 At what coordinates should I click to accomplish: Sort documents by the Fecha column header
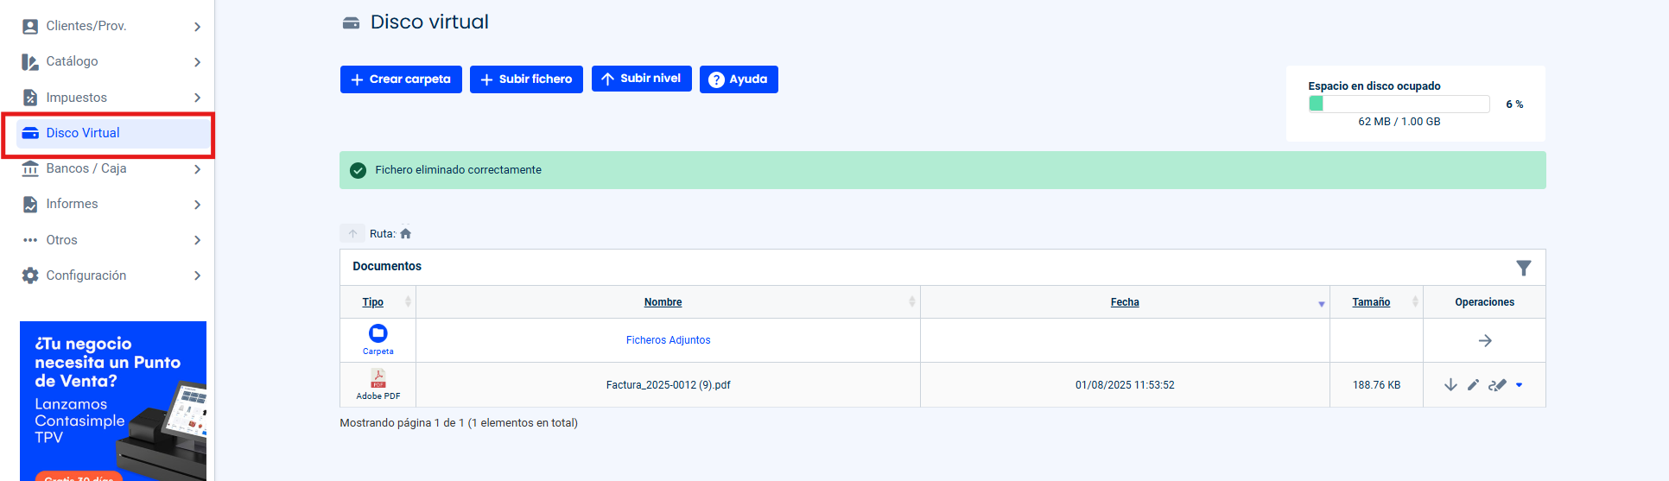[x=1124, y=302]
